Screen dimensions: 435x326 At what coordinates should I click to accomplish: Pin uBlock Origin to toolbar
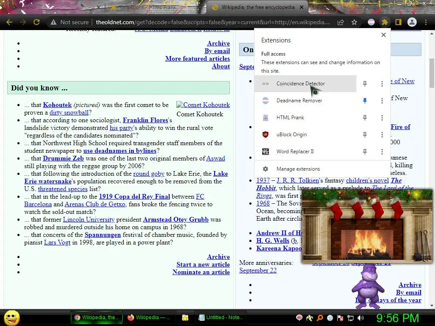(x=365, y=135)
